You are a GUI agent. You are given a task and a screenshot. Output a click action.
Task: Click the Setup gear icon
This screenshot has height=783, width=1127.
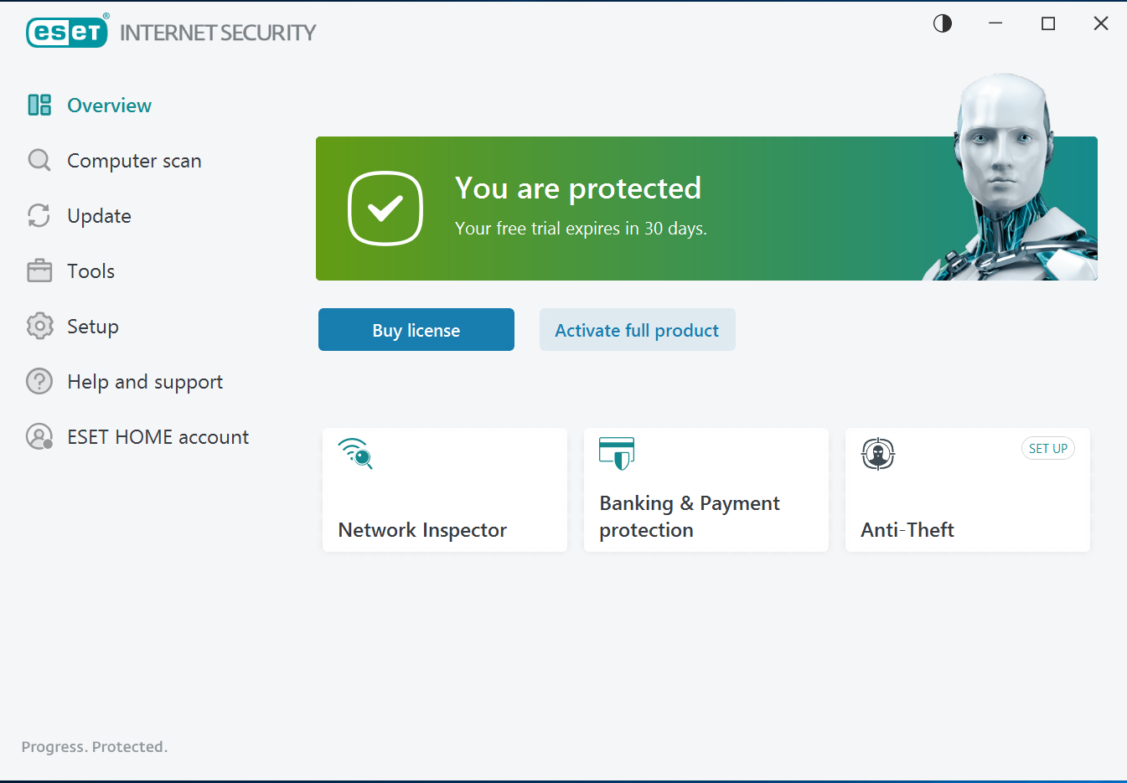[x=39, y=326]
